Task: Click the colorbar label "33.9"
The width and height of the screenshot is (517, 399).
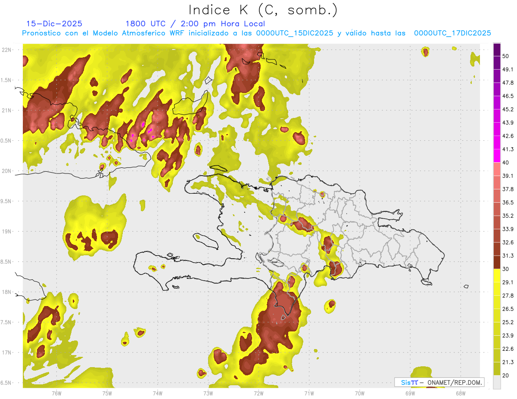Action: (x=508, y=229)
